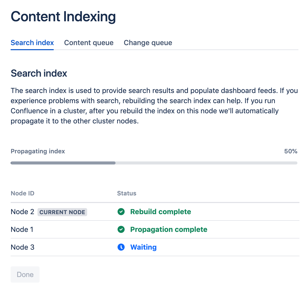Click the Done button
Viewport: 304px width, 295px height.
click(25, 274)
